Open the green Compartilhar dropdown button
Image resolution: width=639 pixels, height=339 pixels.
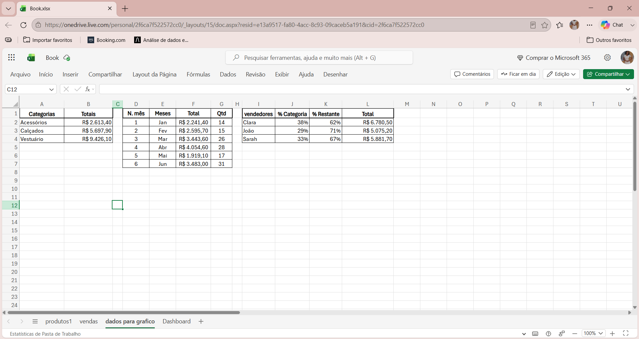[x=608, y=74]
